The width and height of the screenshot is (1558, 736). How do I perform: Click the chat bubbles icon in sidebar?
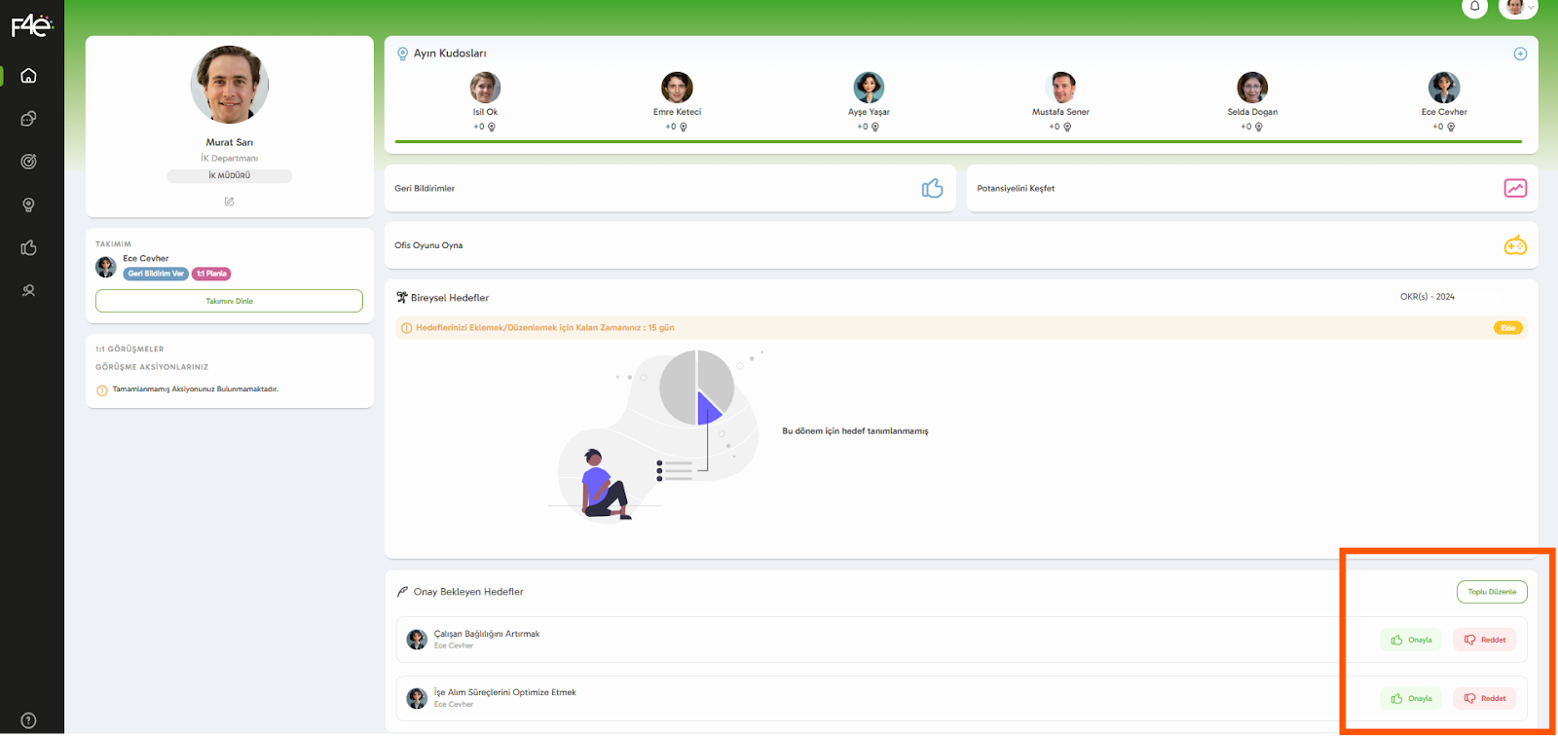[x=28, y=119]
